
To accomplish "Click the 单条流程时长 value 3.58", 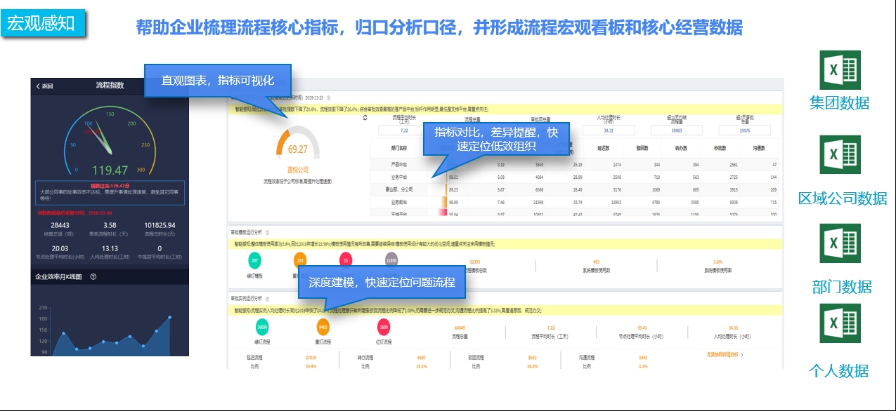I will pos(110,225).
